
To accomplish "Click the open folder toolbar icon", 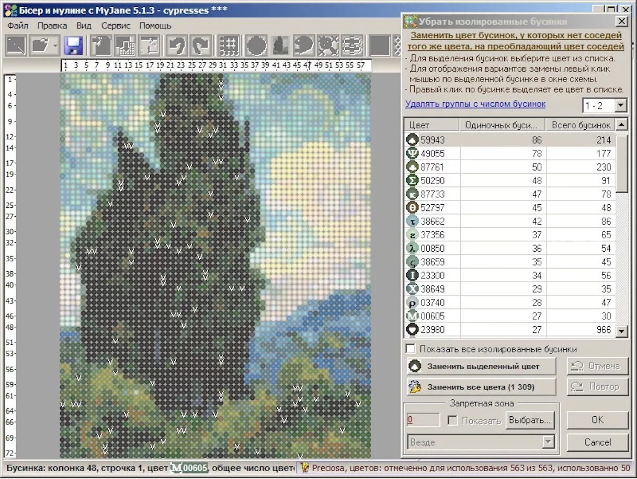I will pyautogui.click(x=40, y=46).
